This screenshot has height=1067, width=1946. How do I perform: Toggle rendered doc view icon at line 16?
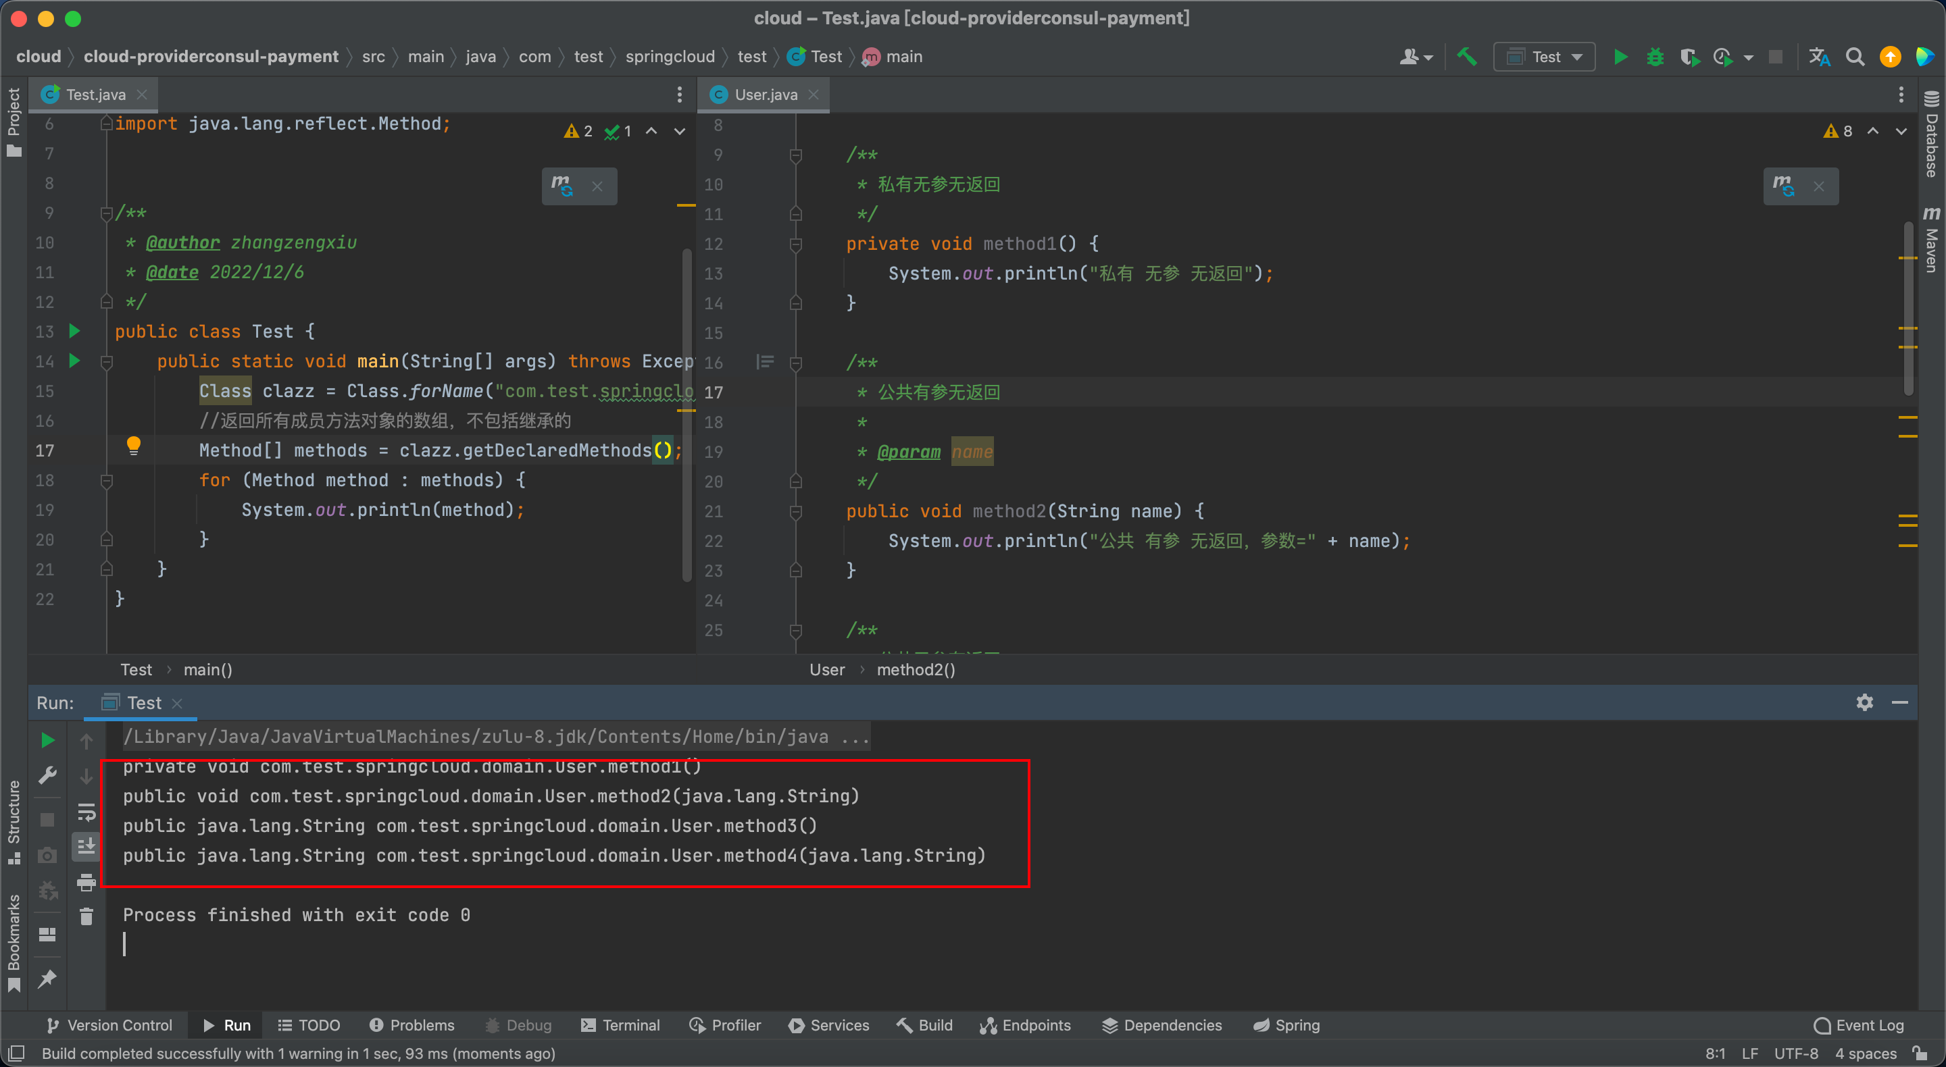click(764, 363)
